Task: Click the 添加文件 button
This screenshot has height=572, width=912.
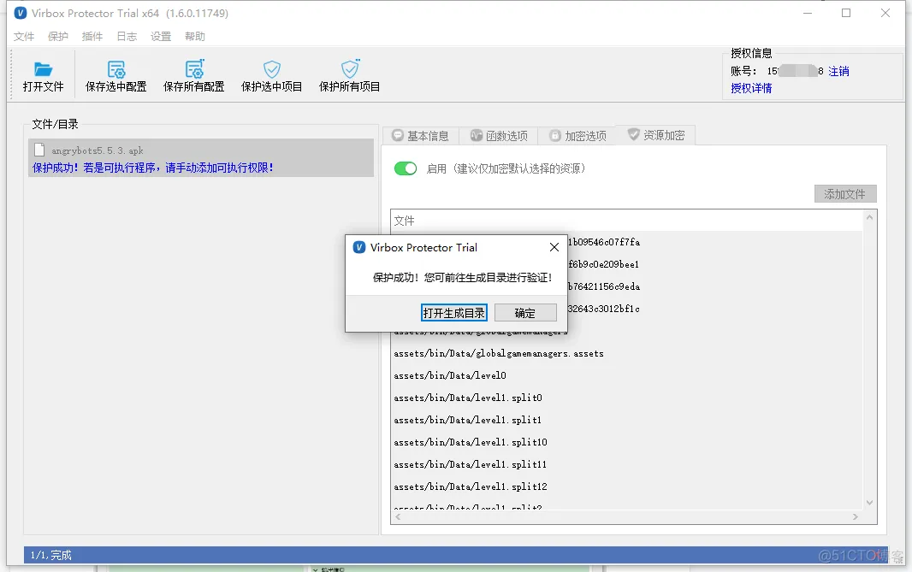Action: pyautogui.click(x=845, y=194)
